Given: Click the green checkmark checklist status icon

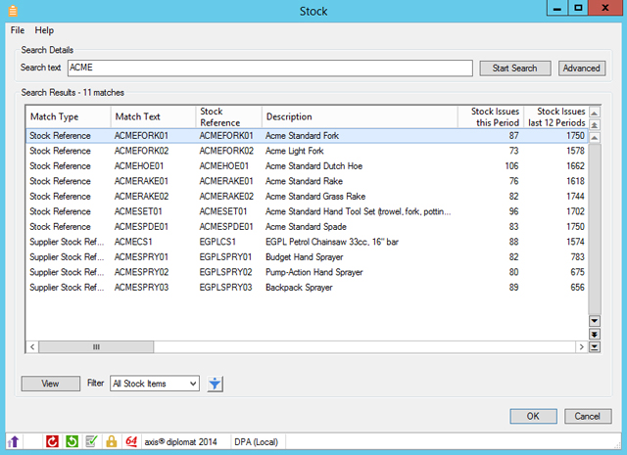Looking at the screenshot, I should pyautogui.click(x=91, y=441).
